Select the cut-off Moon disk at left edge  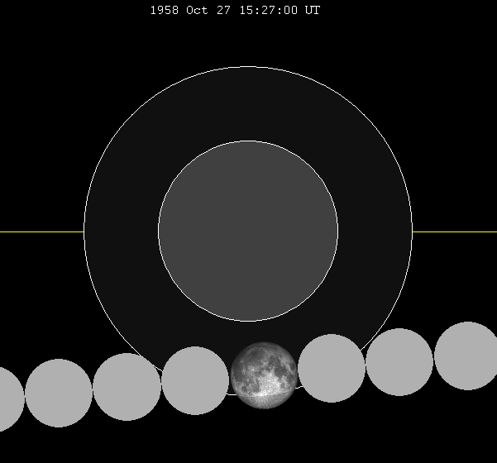pos(8,399)
